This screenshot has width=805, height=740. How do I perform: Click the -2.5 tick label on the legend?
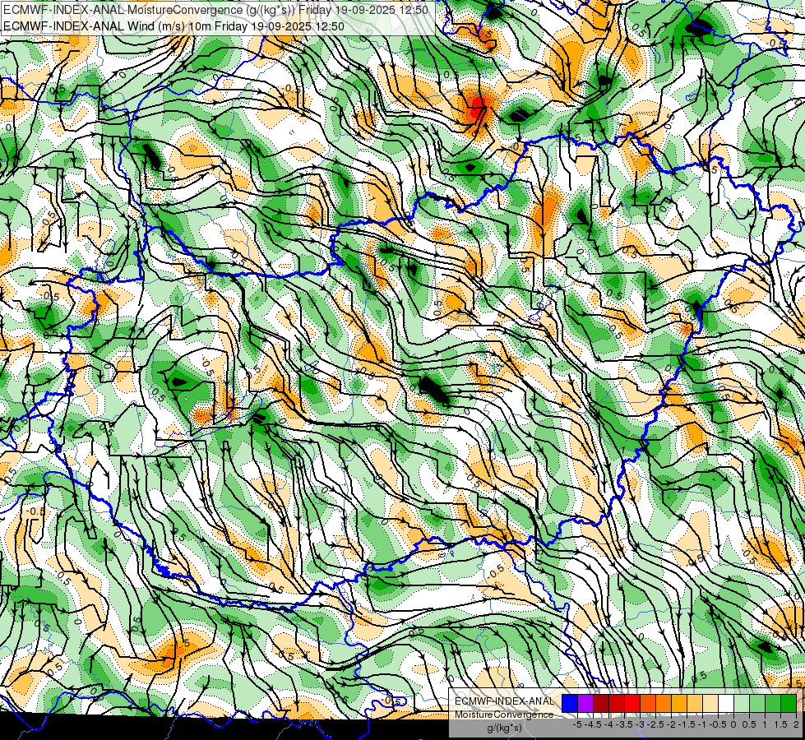pos(655,724)
